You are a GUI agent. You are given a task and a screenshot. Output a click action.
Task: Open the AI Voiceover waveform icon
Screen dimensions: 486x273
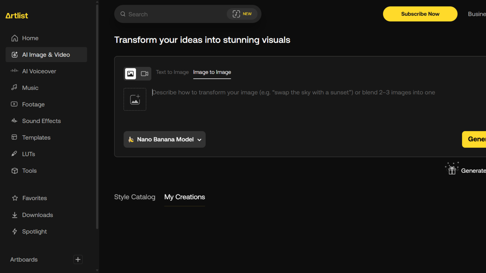pos(14,71)
